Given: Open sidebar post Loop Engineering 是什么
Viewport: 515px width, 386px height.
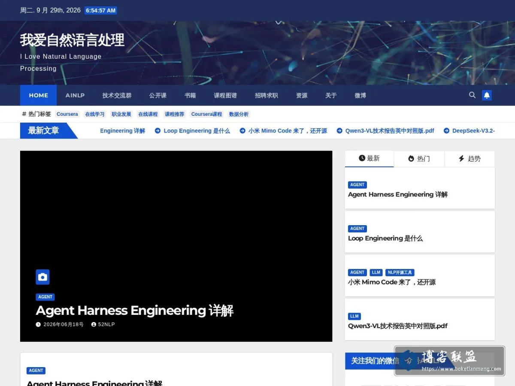Looking at the screenshot, I should (385, 238).
